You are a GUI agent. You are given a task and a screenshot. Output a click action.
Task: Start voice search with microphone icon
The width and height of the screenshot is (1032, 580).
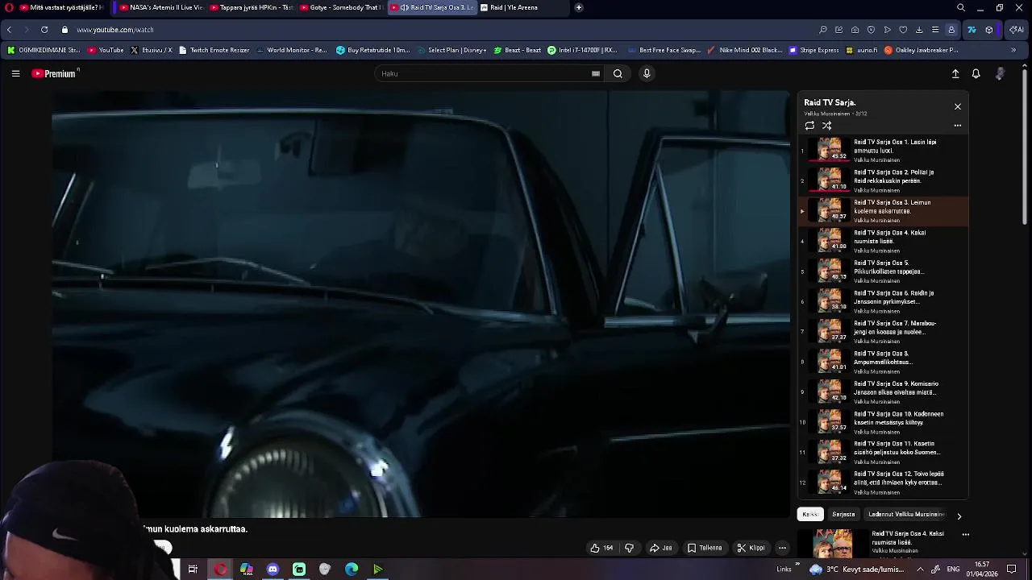pyautogui.click(x=647, y=73)
